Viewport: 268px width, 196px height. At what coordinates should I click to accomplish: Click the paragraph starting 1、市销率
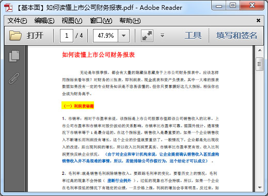140,140
